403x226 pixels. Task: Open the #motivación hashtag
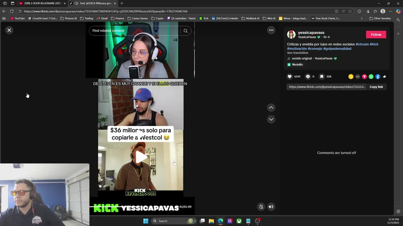pos(297,49)
